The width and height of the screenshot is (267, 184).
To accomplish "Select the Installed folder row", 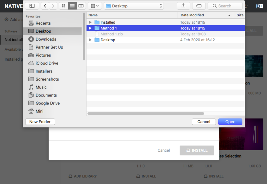I will tap(166, 22).
